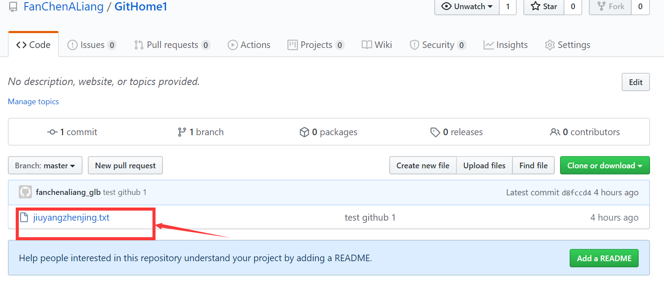Viewport: 664px width, 293px height.
Task: Switch to the Issues tab
Action: (x=92, y=45)
